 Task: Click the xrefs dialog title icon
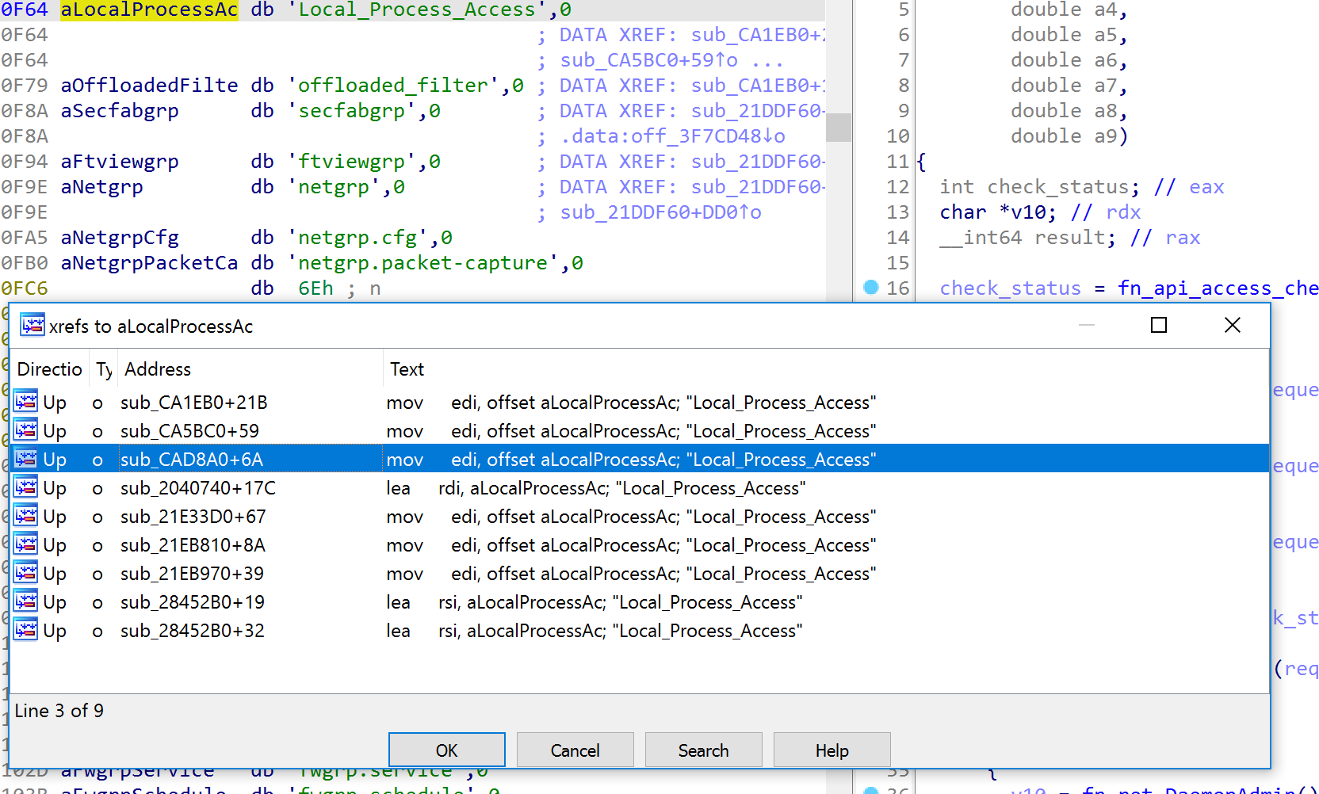tap(32, 325)
